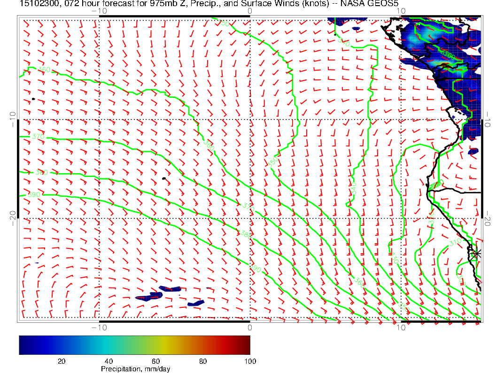This screenshot has width=496, height=384.
Task: Click the green section of the colorbar
Action: pos(136,344)
